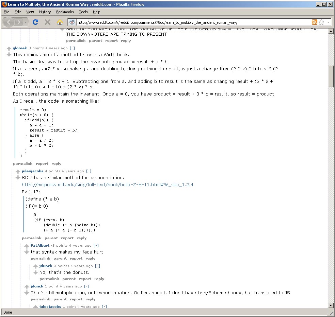The width and height of the screenshot is (335, 317).
Task: Collapse jdunck's 1 point comment
Action: coord(86,286)
